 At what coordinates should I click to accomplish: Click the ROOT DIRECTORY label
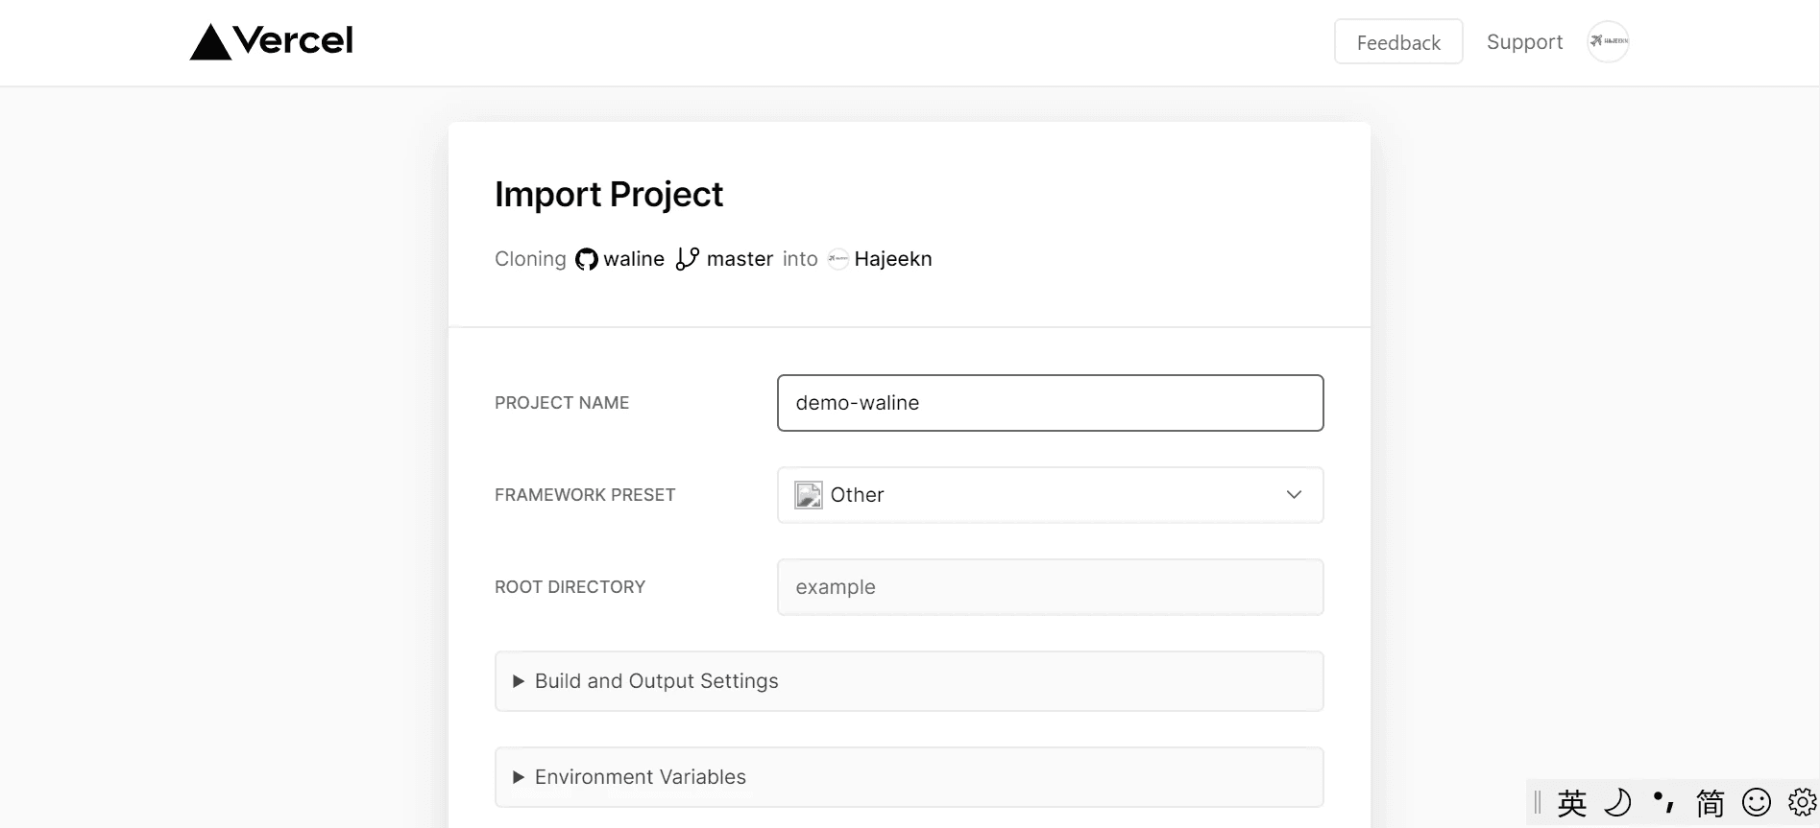click(570, 587)
